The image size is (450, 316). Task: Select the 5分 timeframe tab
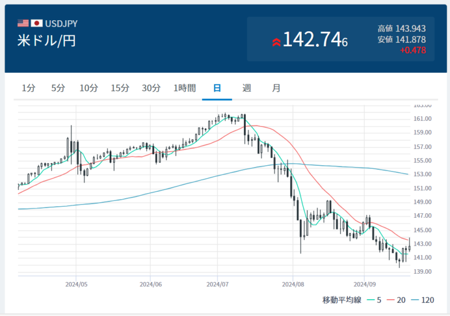pyautogui.click(x=58, y=88)
